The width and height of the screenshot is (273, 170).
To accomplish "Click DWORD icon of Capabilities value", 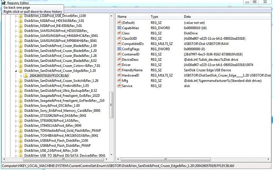I will click(x=119, y=28).
